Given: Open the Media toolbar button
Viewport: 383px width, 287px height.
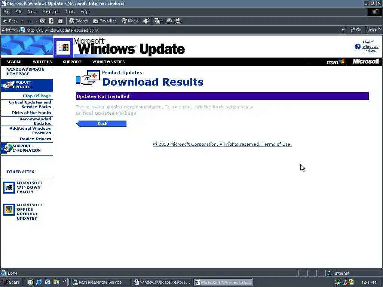Looking at the screenshot, I should [x=130, y=21].
